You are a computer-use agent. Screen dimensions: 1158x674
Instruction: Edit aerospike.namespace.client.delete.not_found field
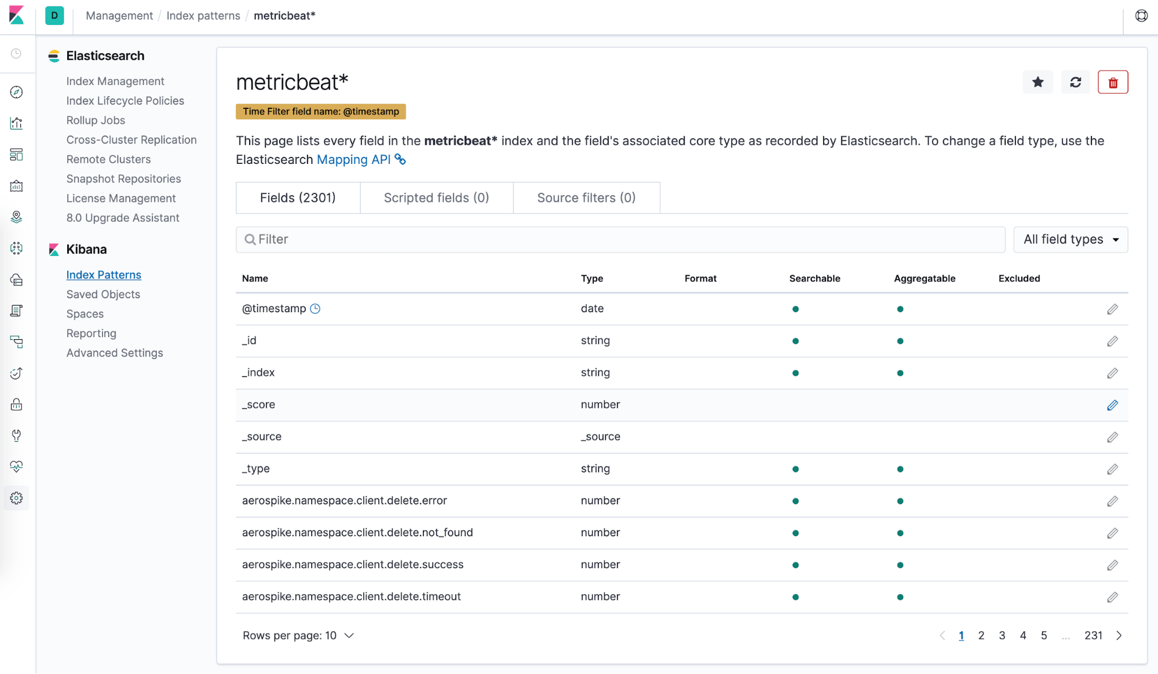[1113, 533]
